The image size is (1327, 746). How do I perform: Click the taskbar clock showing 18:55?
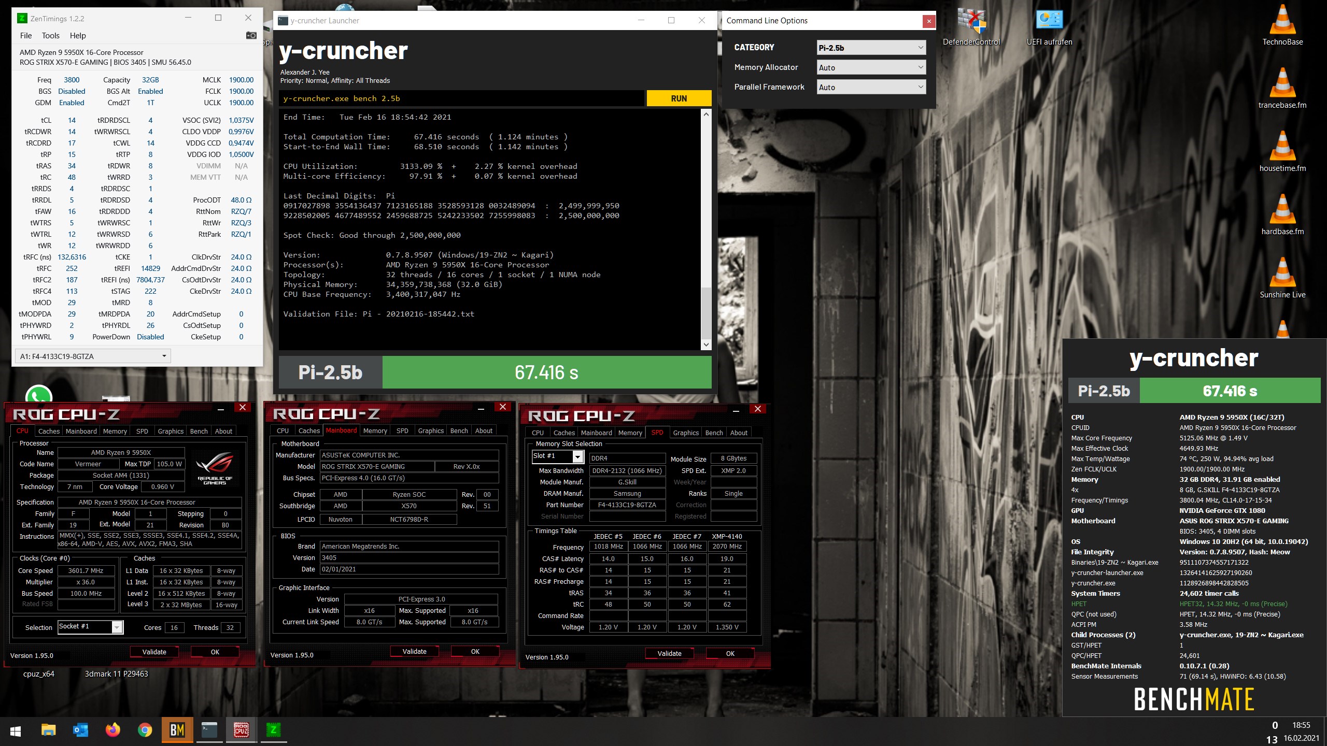[x=1301, y=725]
